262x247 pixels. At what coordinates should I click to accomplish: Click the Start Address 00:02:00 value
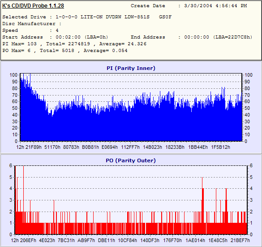(68, 37)
